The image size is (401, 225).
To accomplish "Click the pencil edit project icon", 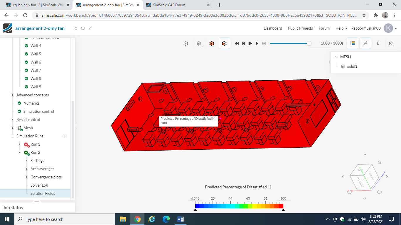I will point(90,28).
